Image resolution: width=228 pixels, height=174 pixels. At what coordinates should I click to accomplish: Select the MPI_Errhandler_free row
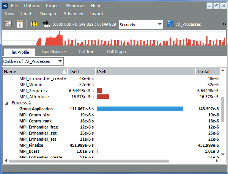[x=112, y=127]
